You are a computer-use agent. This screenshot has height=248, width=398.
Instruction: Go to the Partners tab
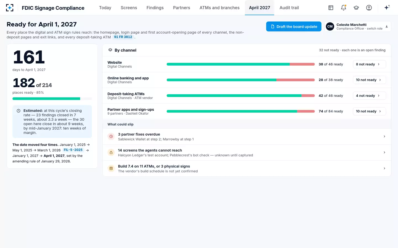(182, 8)
